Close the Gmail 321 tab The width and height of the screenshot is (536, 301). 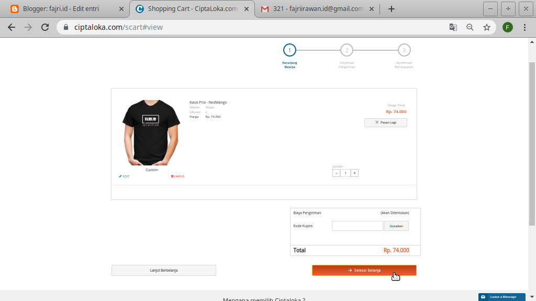[371, 9]
